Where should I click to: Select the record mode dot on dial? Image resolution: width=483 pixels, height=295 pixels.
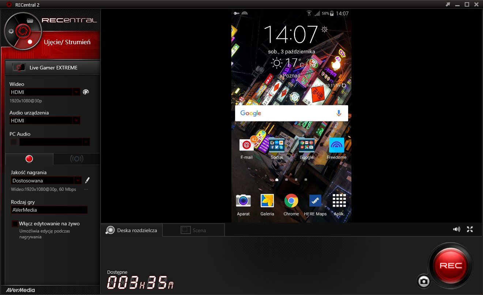(x=30, y=42)
